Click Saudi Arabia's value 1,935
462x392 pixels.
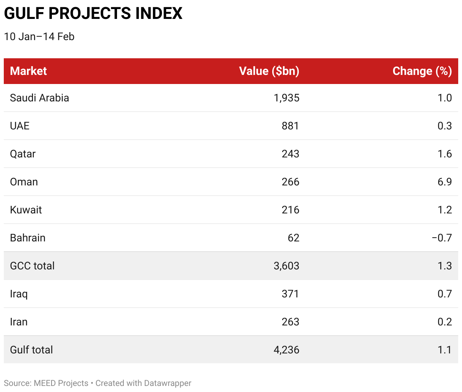[x=286, y=98]
